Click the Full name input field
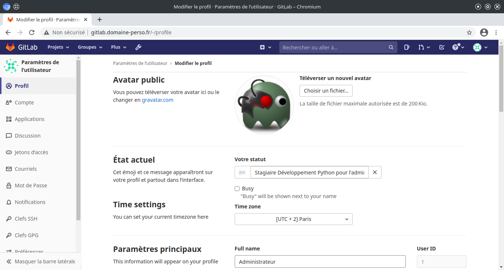 tap(320, 262)
